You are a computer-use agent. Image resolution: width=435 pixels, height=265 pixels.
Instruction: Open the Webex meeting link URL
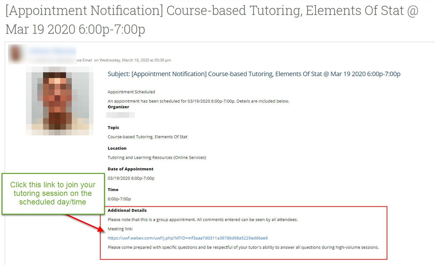coord(188,238)
